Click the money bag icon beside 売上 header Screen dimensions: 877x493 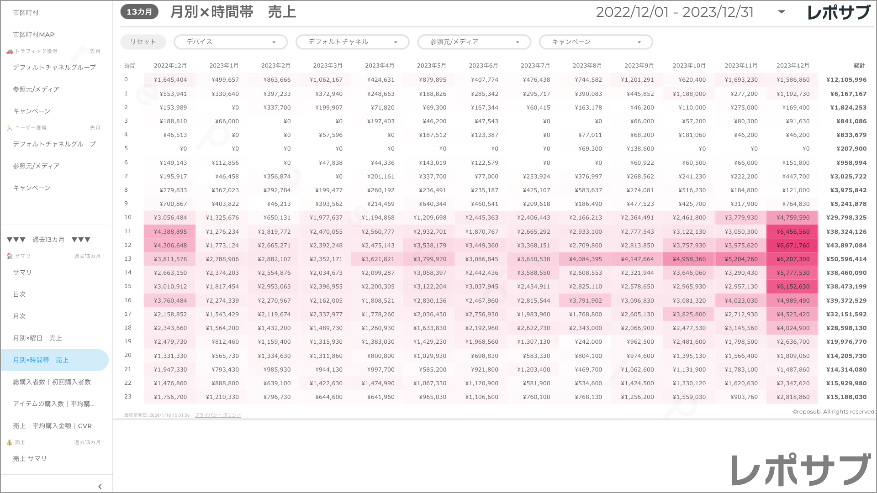point(10,442)
